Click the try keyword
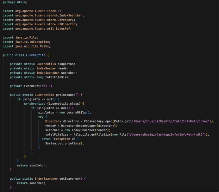 (x=41, y=117)
